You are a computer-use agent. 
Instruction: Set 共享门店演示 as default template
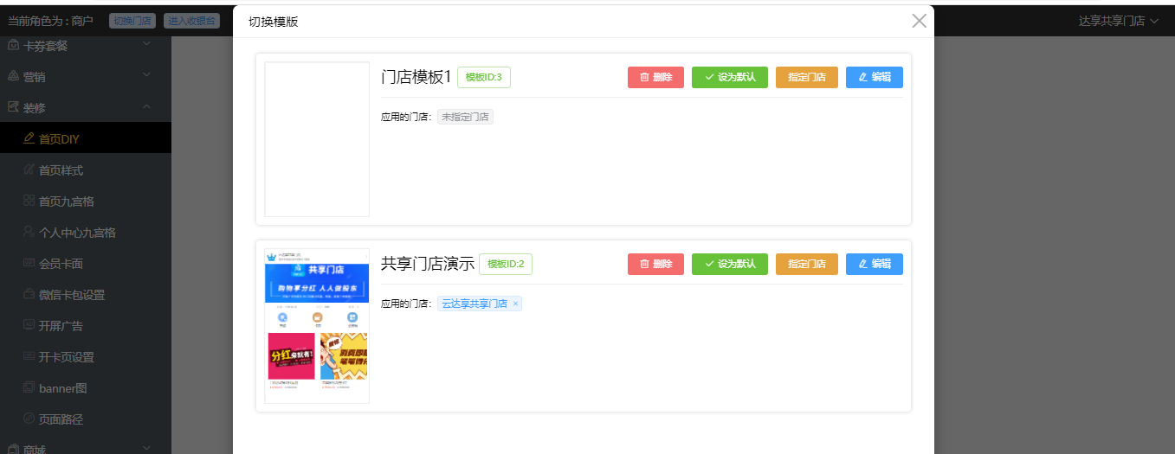(730, 264)
